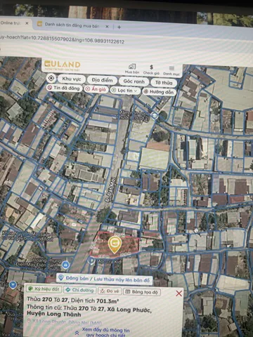Click the Guland logo

63,65
